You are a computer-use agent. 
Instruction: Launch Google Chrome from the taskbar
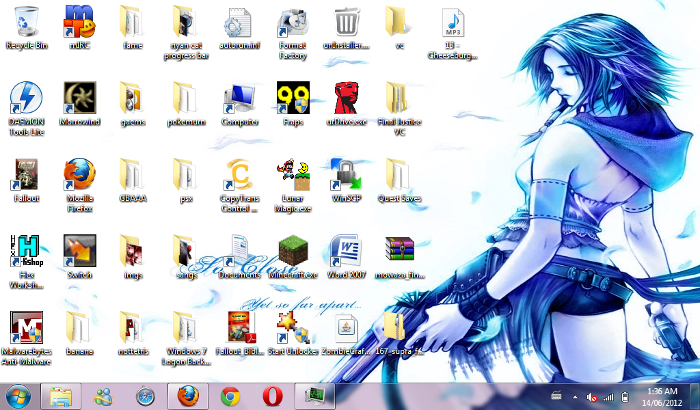(x=230, y=396)
